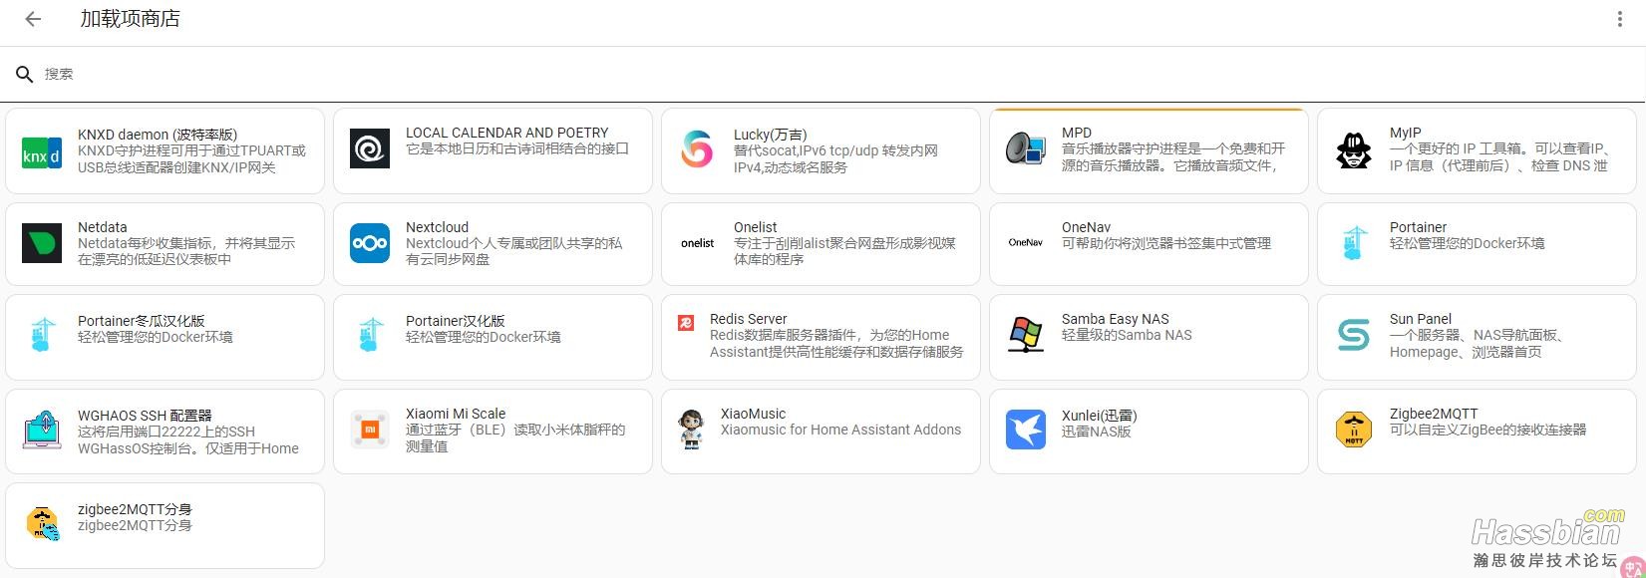This screenshot has height=578, width=1646.
Task: Select the Nextcloud title text
Action: [x=437, y=227]
